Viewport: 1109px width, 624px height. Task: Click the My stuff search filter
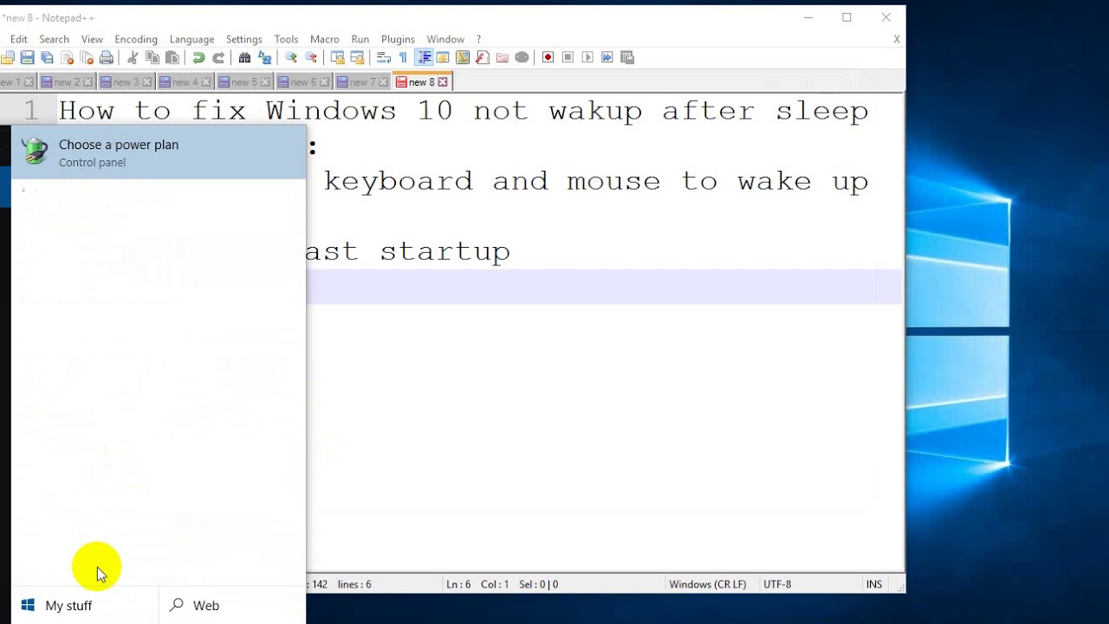85,605
